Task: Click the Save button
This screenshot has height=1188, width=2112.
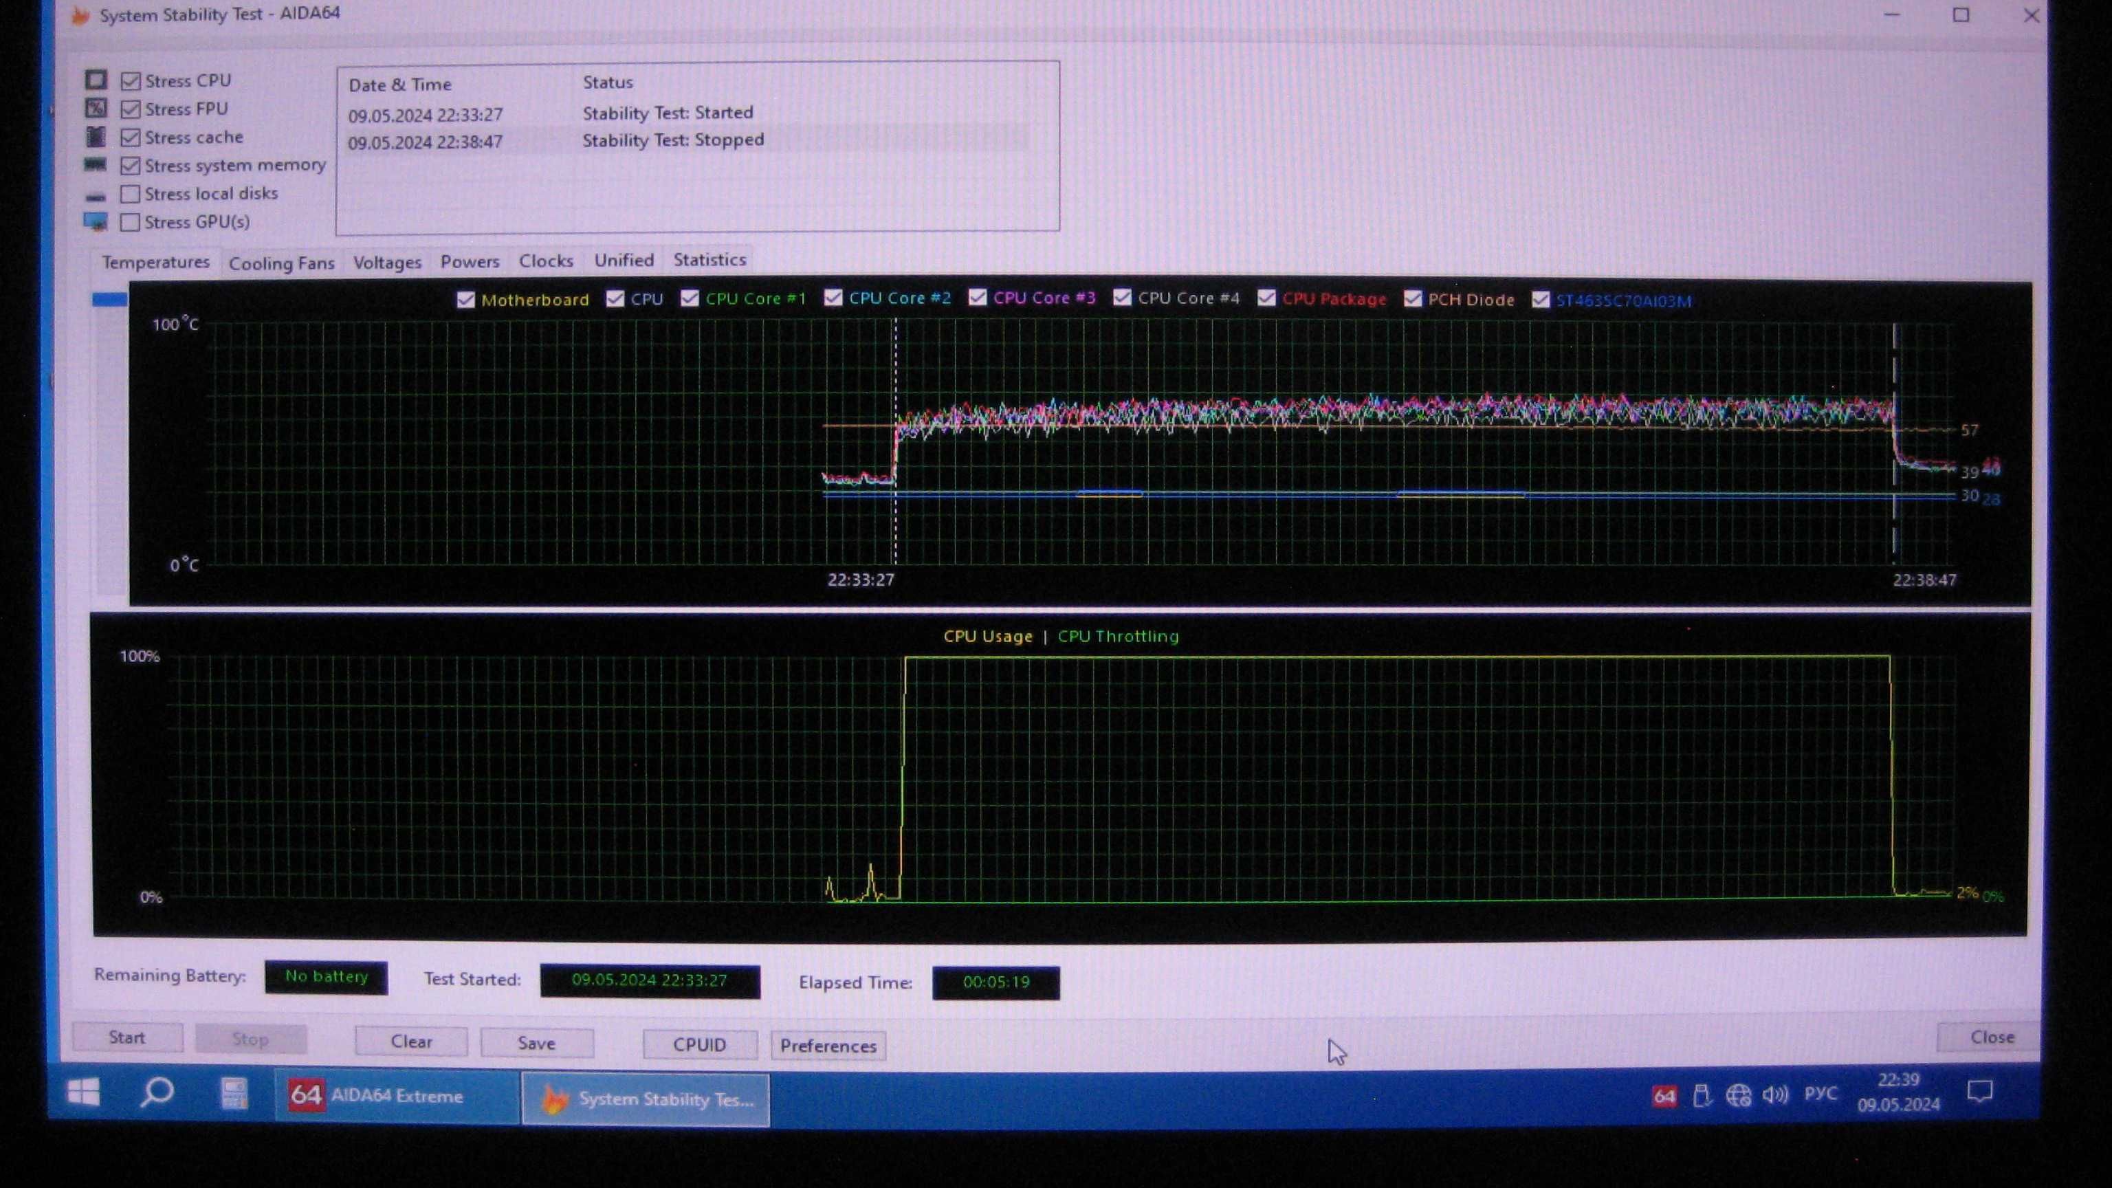Action: [x=537, y=1044]
